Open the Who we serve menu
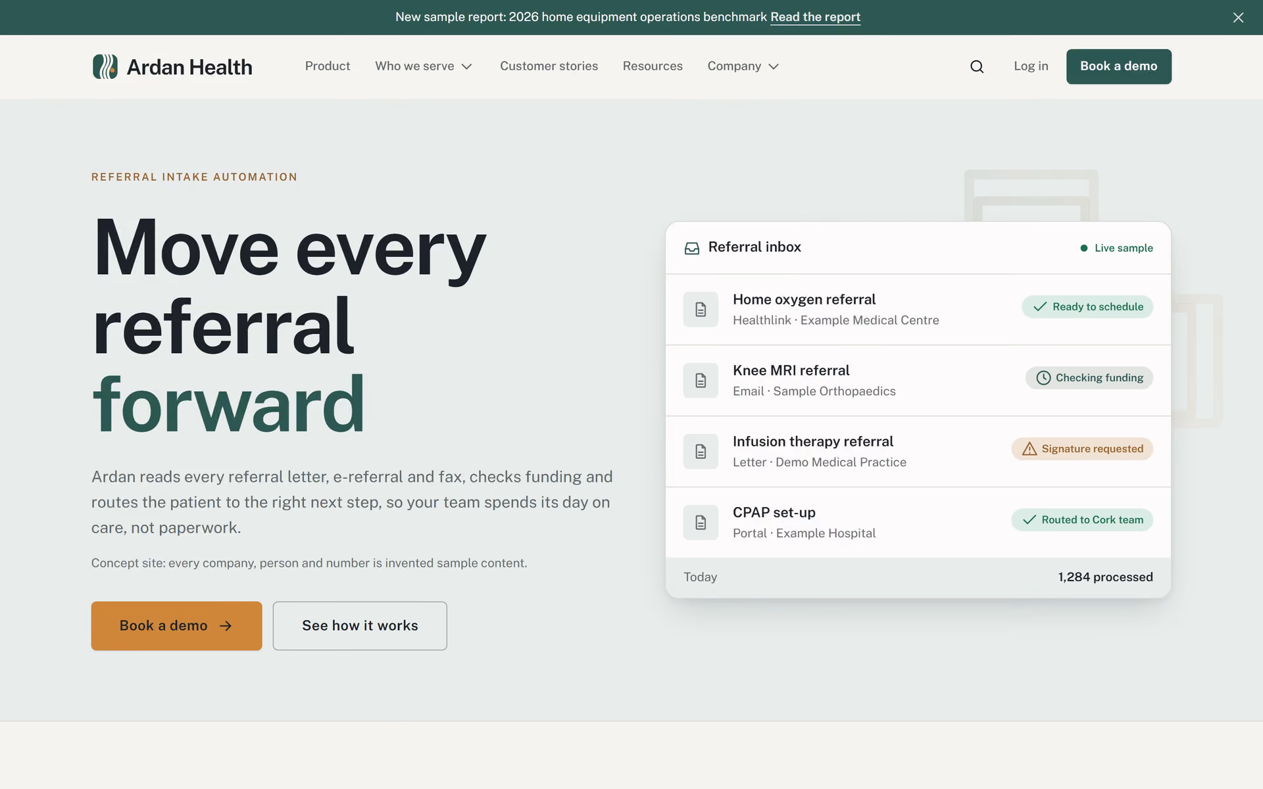 [x=424, y=66]
